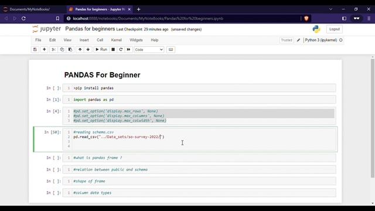Select the #shape of frame cell
Viewport: 375px width, 211px height.
click(199, 181)
